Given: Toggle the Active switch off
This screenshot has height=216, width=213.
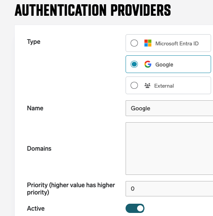Looking at the screenshot, I should tap(135, 208).
